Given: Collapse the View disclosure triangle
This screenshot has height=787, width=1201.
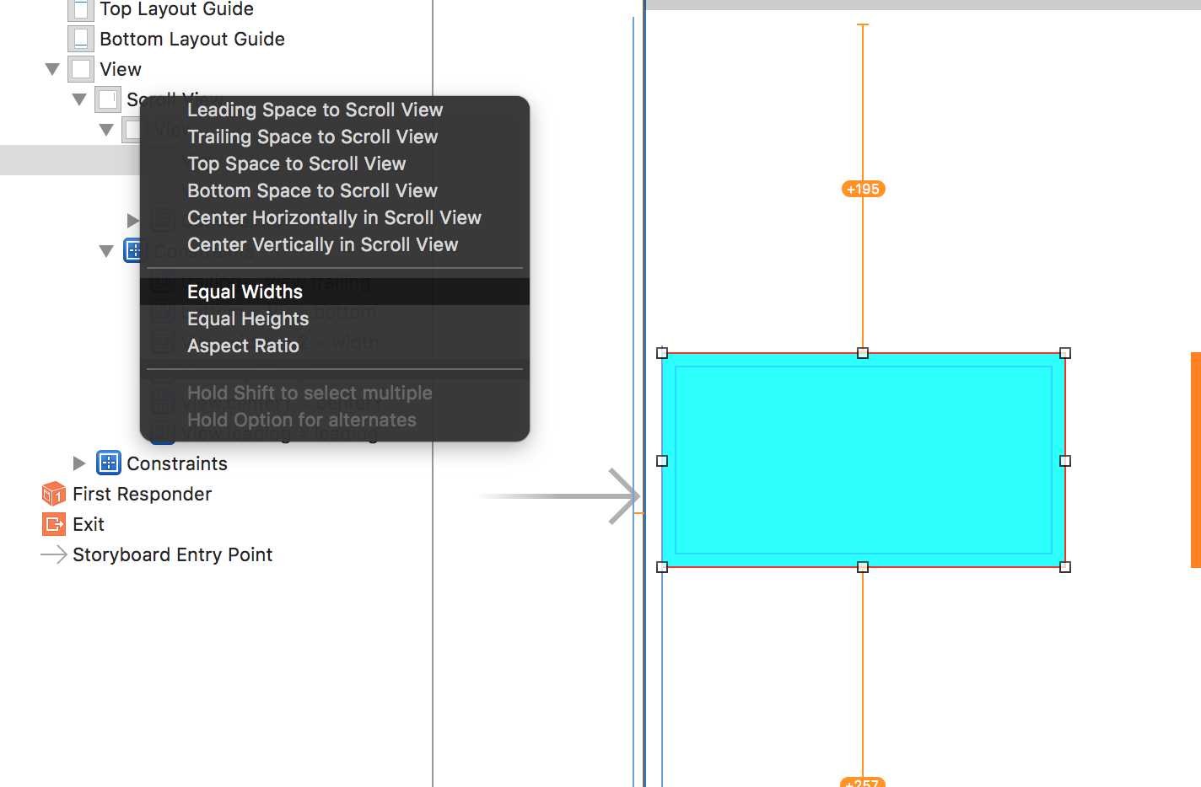Looking at the screenshot, I should (x=52, y=69).
